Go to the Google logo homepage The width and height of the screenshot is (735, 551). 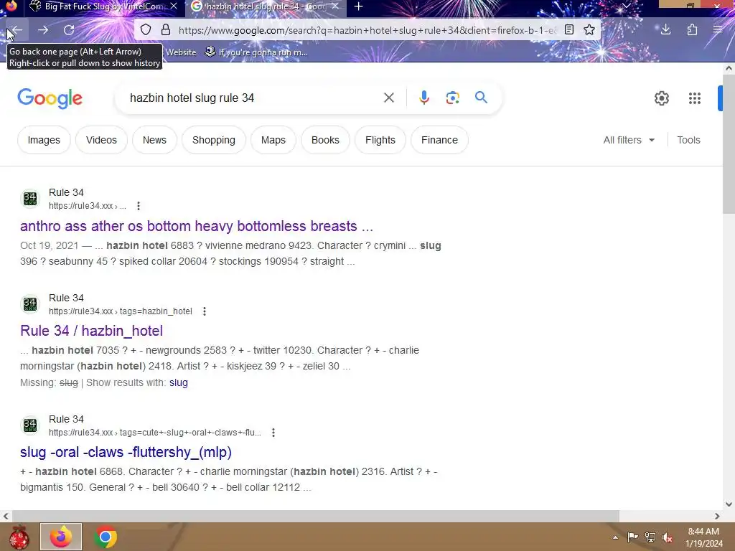(x=50, y=98)
